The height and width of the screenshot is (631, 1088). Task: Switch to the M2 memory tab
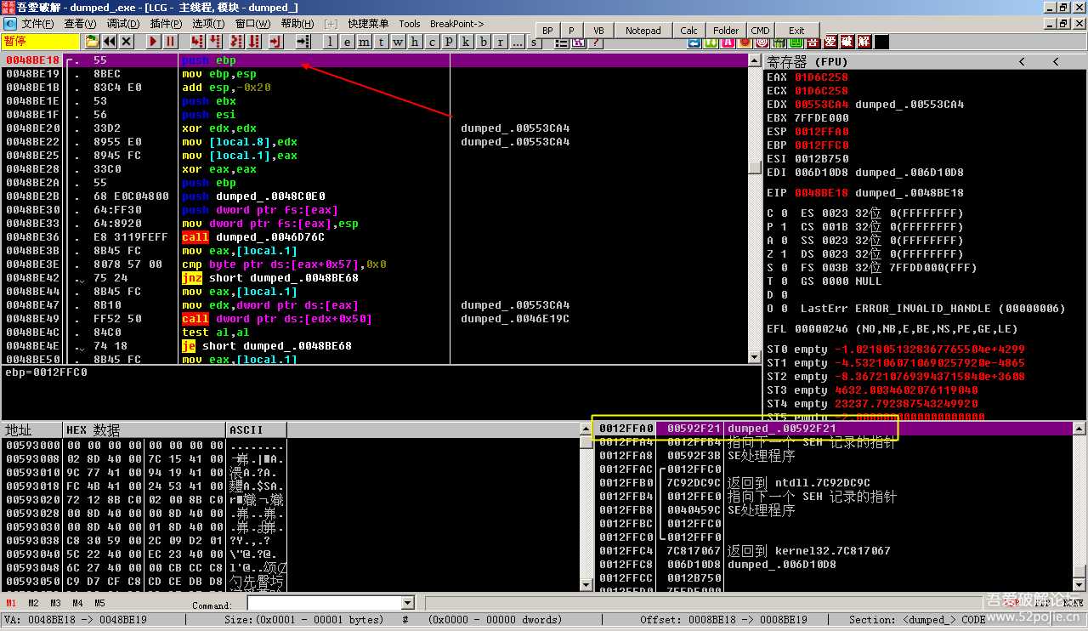(33, 604)
